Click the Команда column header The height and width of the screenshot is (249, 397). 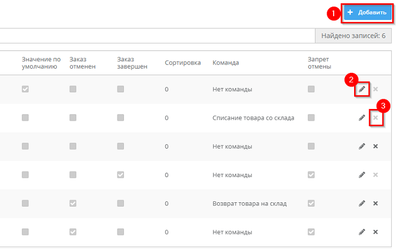225,63
